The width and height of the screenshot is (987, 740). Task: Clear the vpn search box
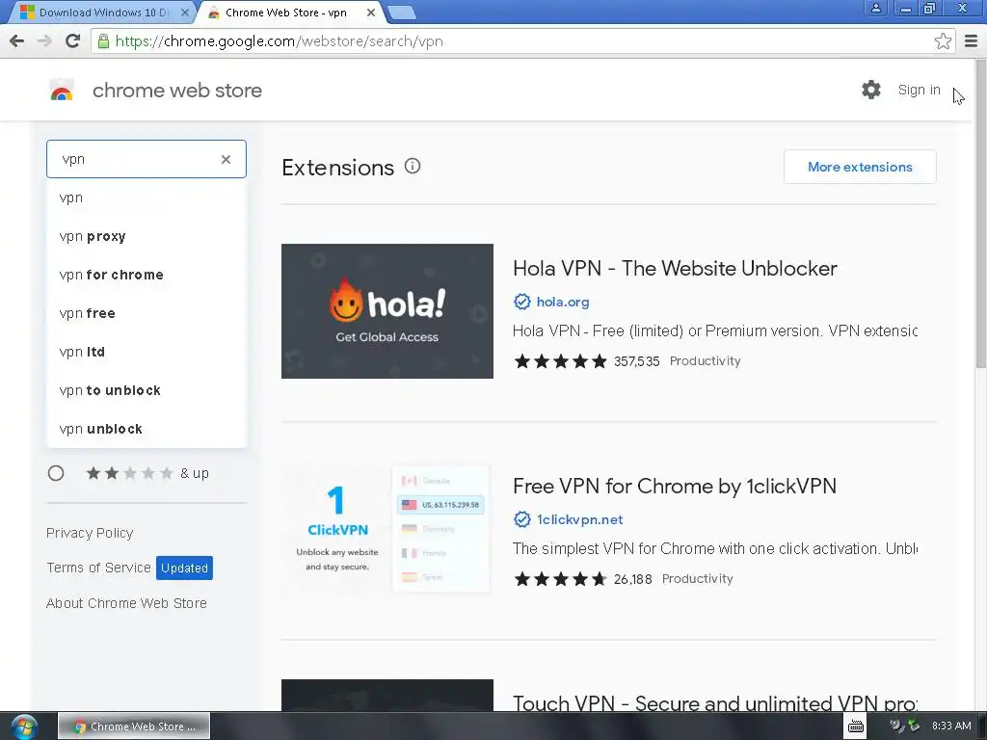point(226,159)
